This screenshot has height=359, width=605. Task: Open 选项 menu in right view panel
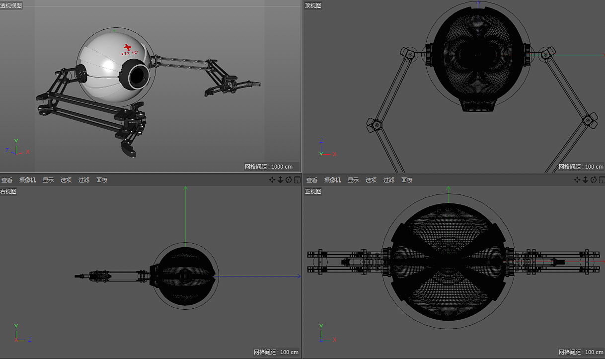(66, 180)
